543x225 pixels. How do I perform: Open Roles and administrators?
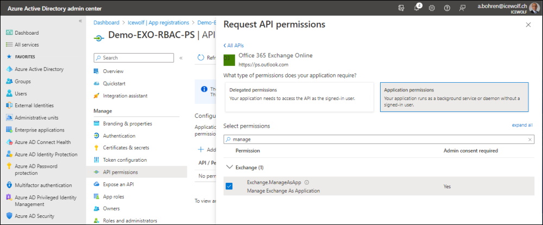pyautogui.click(x=130, y=221)
